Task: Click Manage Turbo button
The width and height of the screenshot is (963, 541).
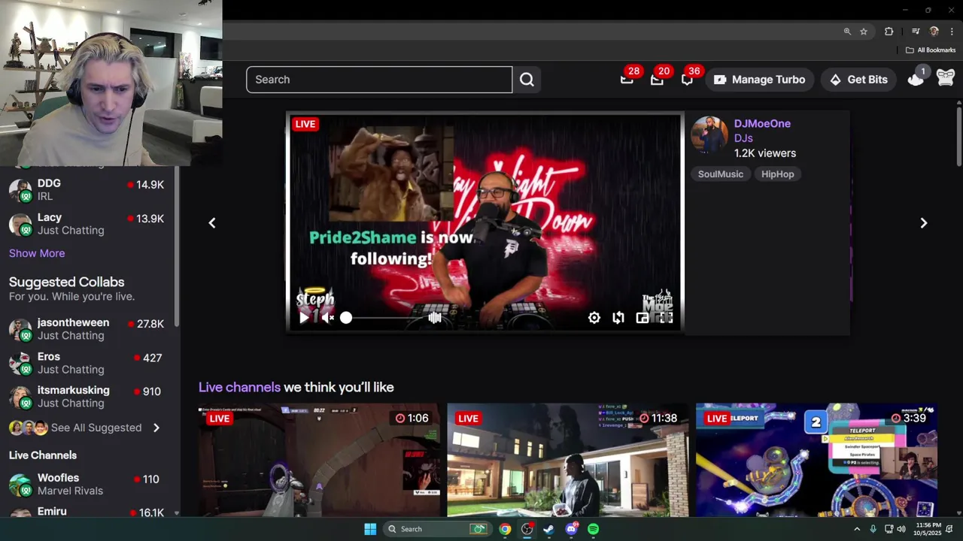Action: coord(759,80)
